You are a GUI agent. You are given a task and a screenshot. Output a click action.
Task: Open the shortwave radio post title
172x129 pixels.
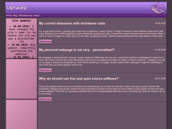[x=72, y=23]
